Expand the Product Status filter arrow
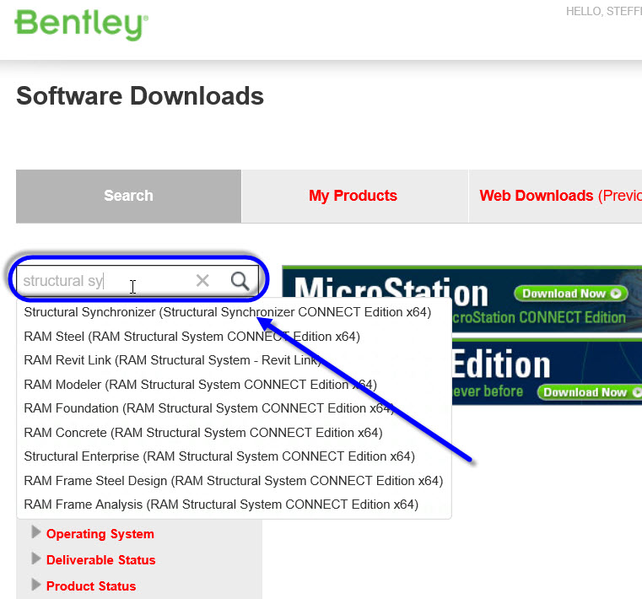The width and height of the screenshot is (642, 599). click(36, 585)
